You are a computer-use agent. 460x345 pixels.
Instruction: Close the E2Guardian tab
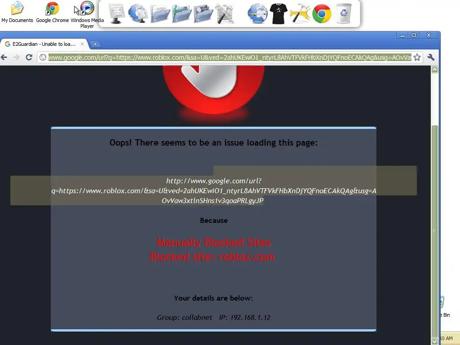pos(82,44)
